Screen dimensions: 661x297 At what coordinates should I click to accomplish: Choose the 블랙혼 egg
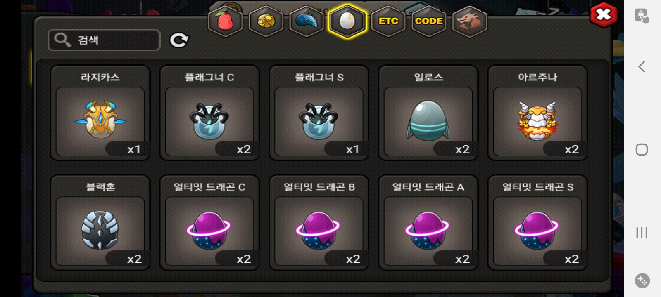point(100,223)
